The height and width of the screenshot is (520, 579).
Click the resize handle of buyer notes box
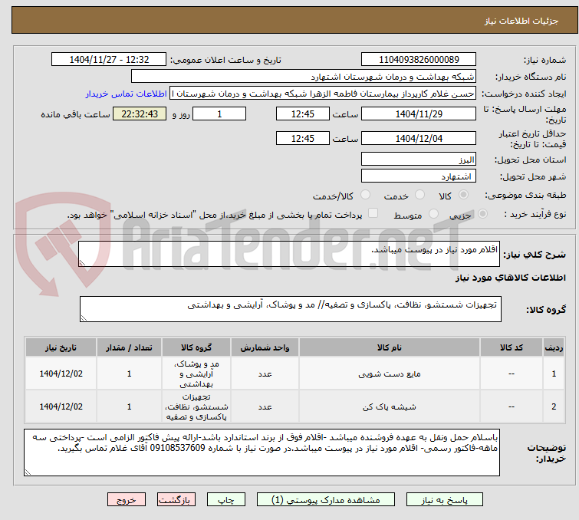pos(28,472)
